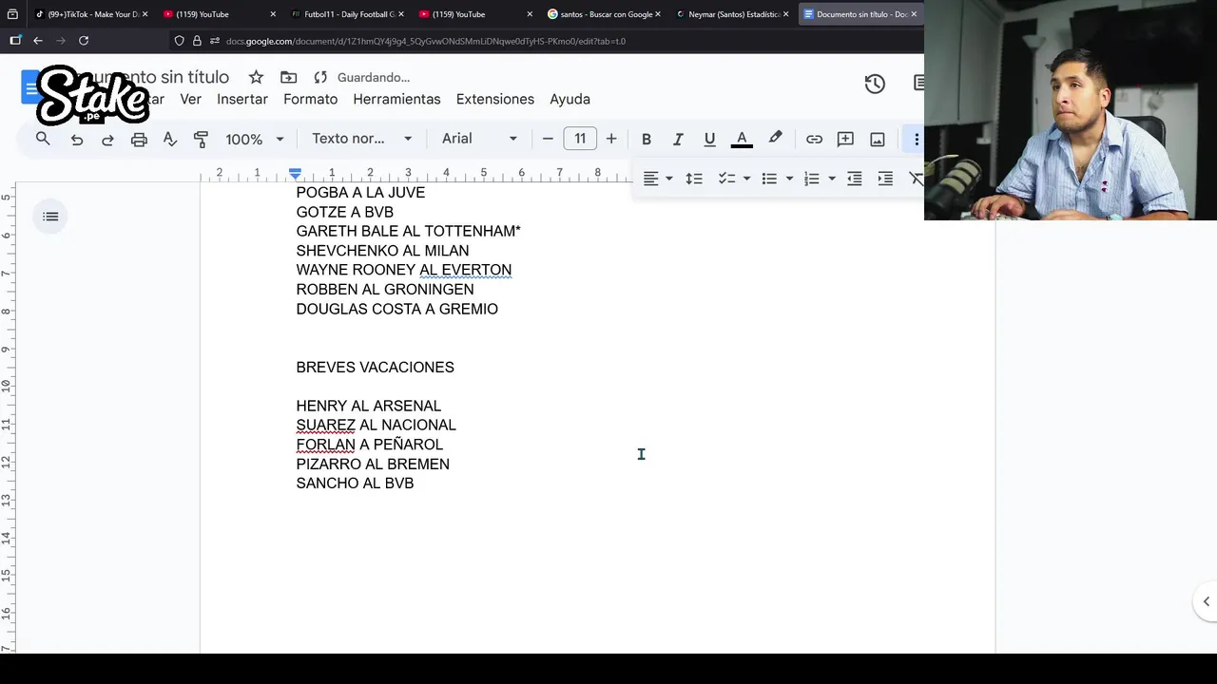Open the text color picker
The image size is (1217, 684).
click(742, 139)
